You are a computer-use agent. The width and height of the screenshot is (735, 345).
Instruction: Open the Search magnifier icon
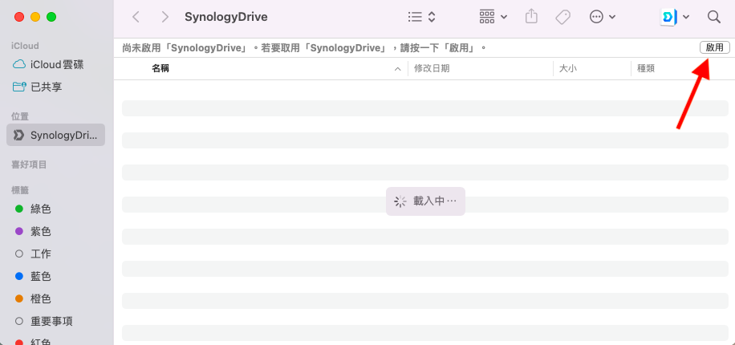(x=713, y=17)
